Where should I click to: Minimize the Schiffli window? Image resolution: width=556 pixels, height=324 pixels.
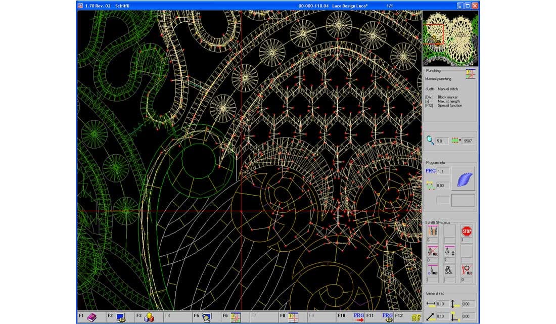pos(460,6)
